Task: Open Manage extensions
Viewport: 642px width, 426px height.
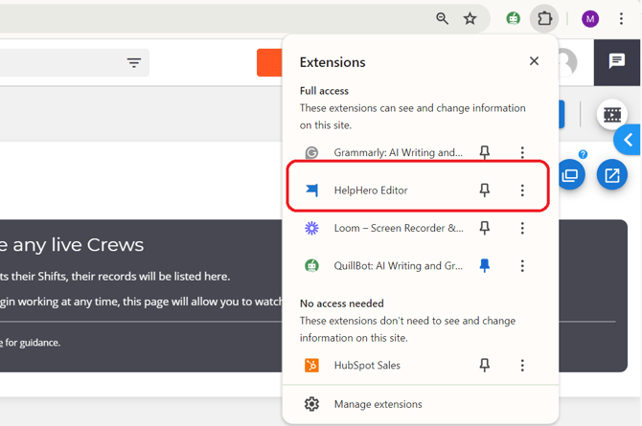Action: [378, 404]
